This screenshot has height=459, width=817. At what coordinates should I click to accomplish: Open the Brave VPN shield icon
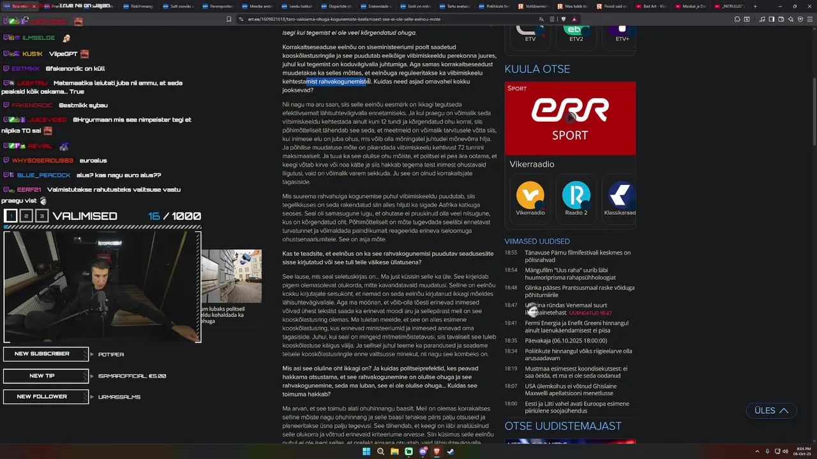tap(800, 19)
